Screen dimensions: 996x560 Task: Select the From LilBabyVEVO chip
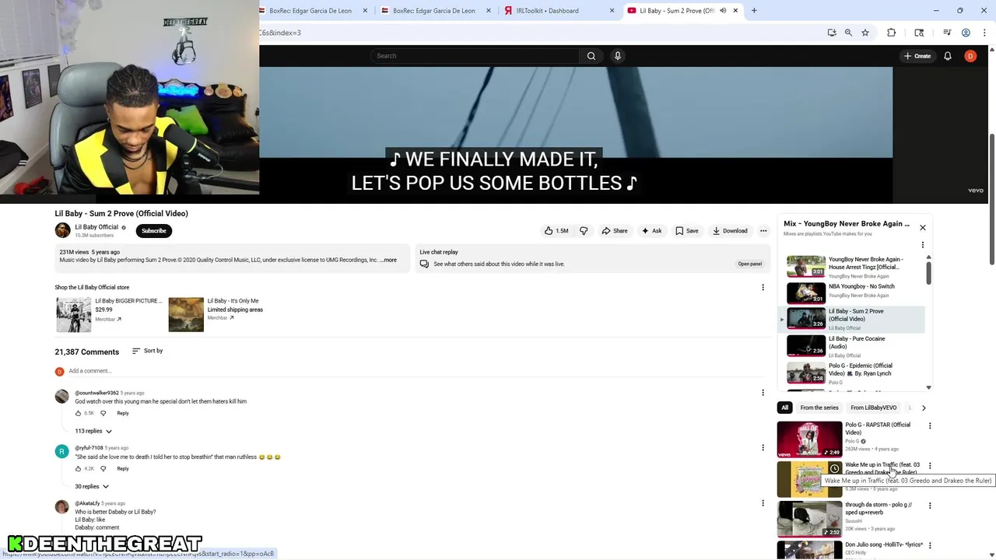(x=873, y=408)
